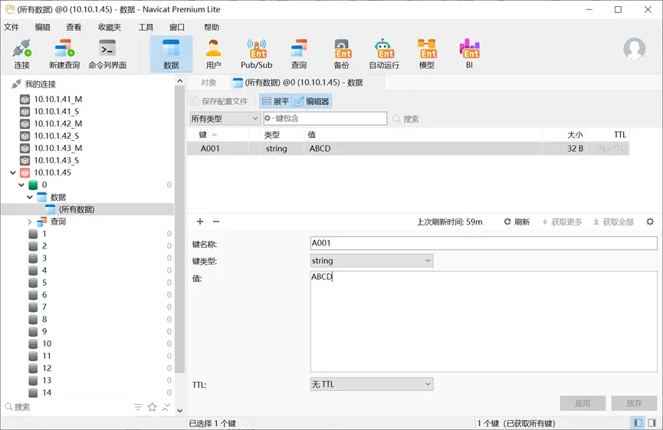Toggle the left pane layout icon
Image resolution: width=663 pixels, height=430 pixels.
pyautogui.click(x=638, y=422)
